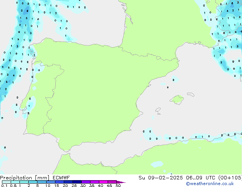Screen dimensions: 242x187
Task: Select the 45–50 mm legend swatch
Action: [112, 182]
